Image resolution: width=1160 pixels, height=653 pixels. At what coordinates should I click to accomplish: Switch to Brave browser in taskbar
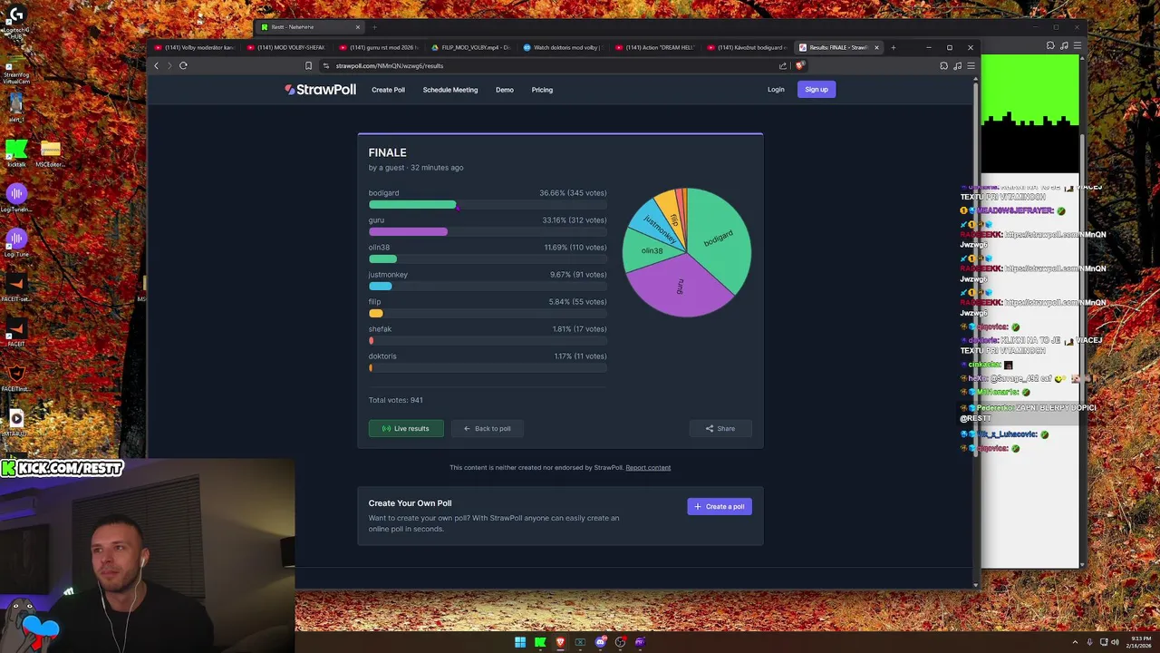point(560,642)
